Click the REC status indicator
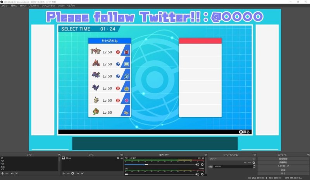Image resolution: width=310 pixels, height=180 pixels. (273, 178)
